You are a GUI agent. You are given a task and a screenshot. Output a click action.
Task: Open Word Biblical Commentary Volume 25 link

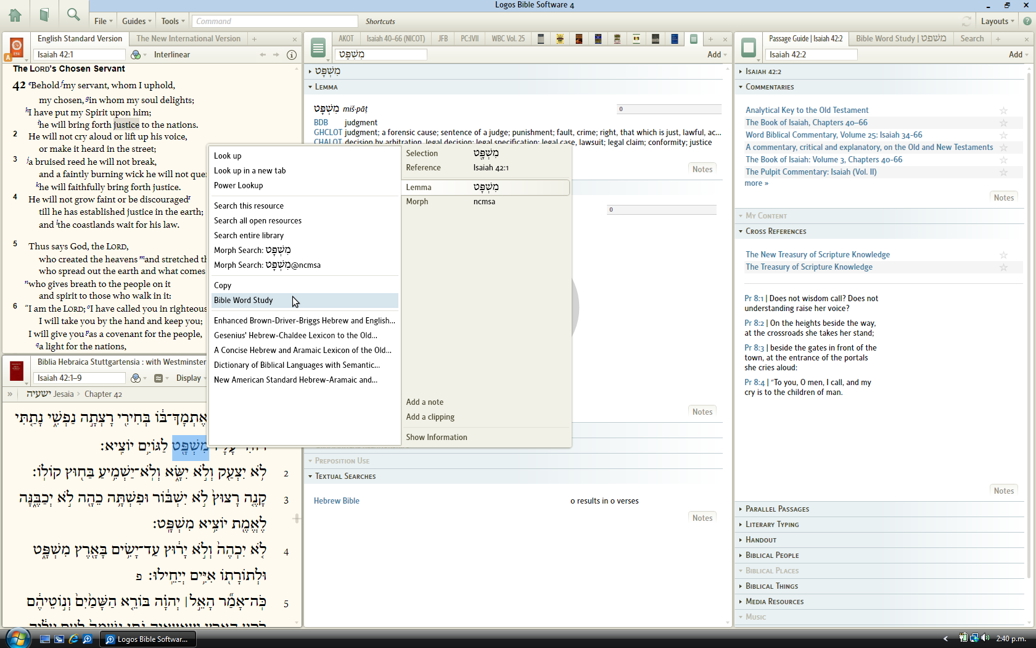[834, 135]
